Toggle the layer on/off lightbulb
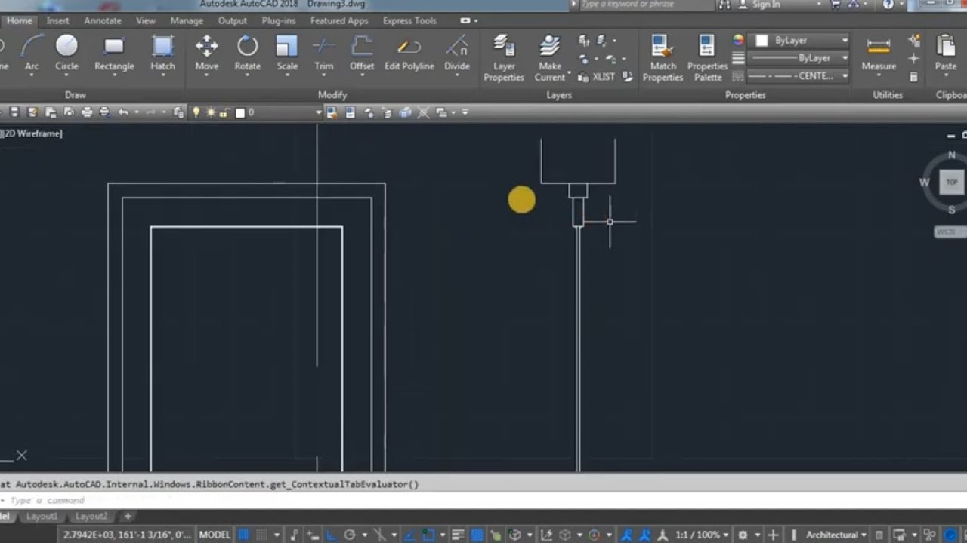 [196, 112]
